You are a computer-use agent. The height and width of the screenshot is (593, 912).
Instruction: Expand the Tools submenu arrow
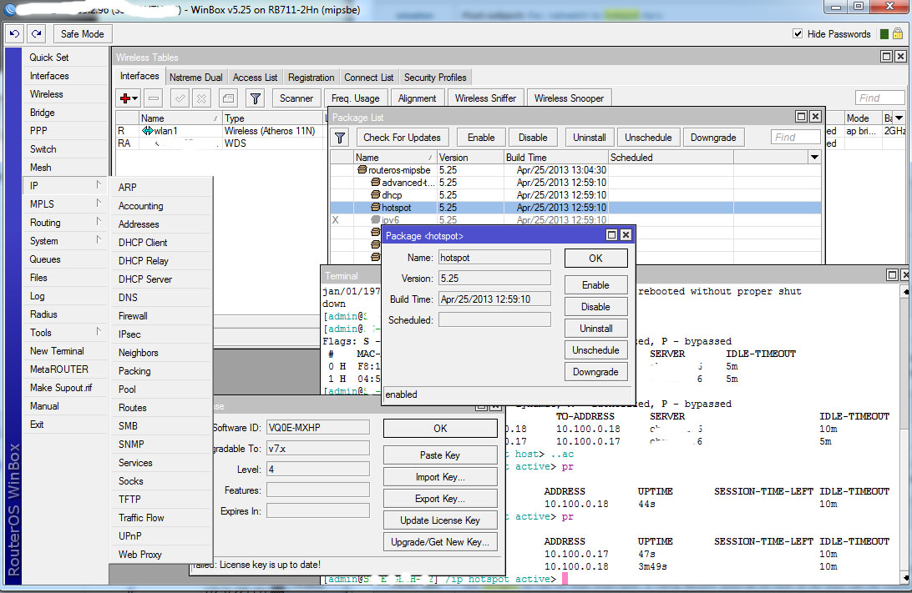tap(99, 332)
